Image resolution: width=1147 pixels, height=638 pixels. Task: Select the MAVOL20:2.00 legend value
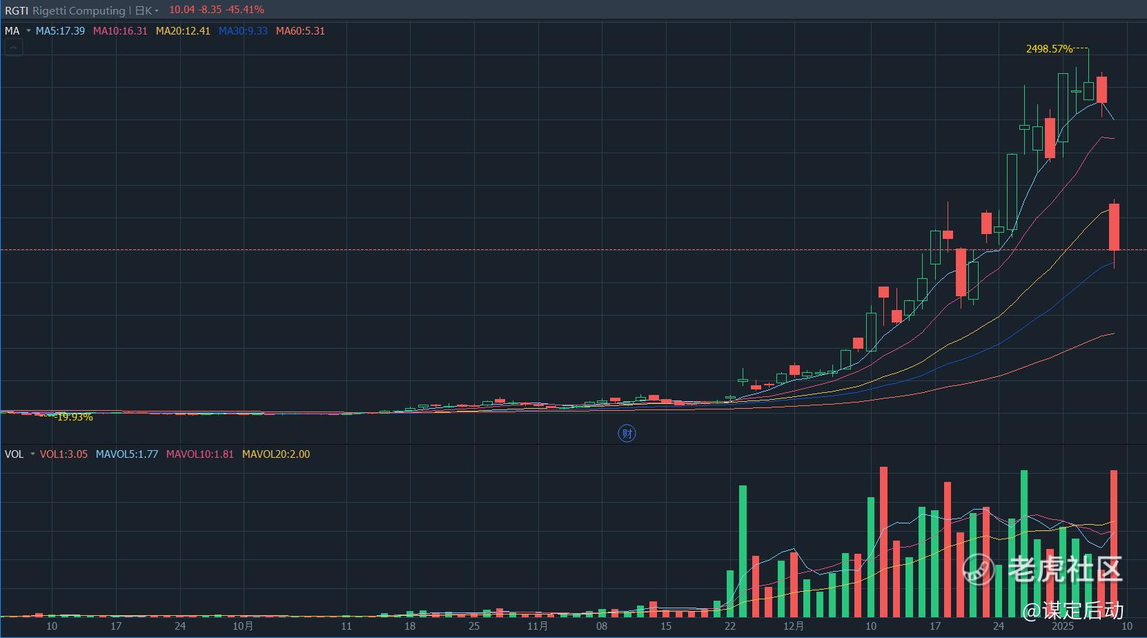point(276,454)
